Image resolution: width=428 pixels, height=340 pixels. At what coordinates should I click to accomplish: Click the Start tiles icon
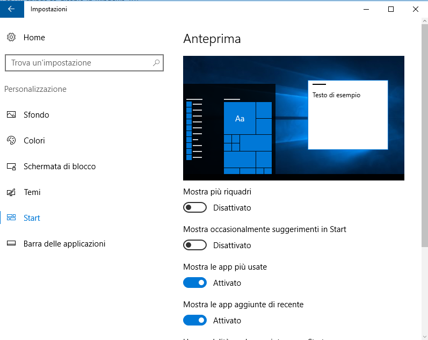point(11,218)
